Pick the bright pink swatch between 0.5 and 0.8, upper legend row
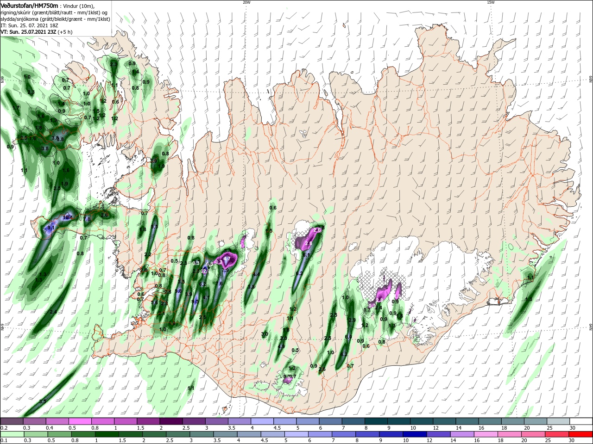Viewport: 593px width, 444px height. click(x=80, y=421)
